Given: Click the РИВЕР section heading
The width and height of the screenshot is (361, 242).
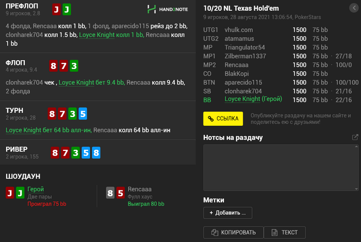Looking at the screenshot, I should pos(17,149).
